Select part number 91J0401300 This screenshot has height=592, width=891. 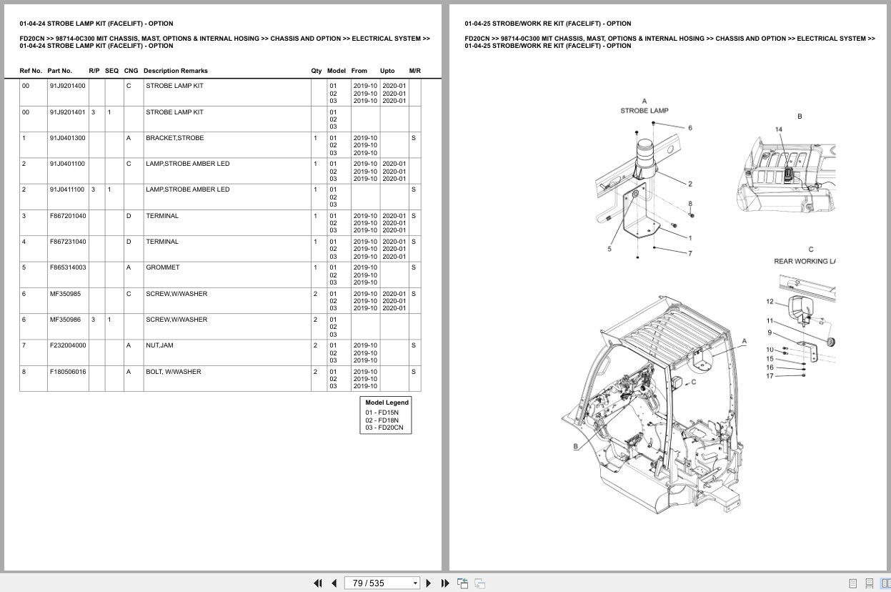[67, 138]
